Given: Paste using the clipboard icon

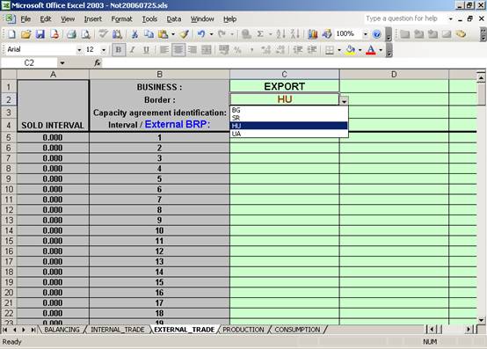Looking at the screenshot, I should [163, 33].
